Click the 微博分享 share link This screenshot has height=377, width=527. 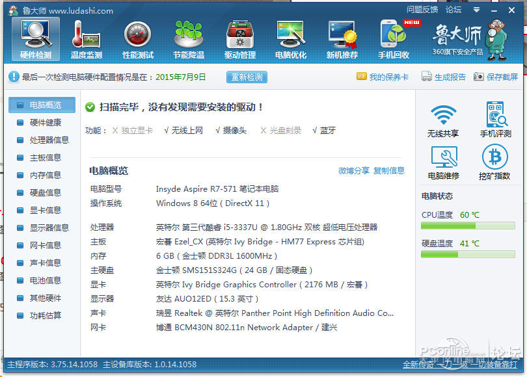click(x=353, y=170)
